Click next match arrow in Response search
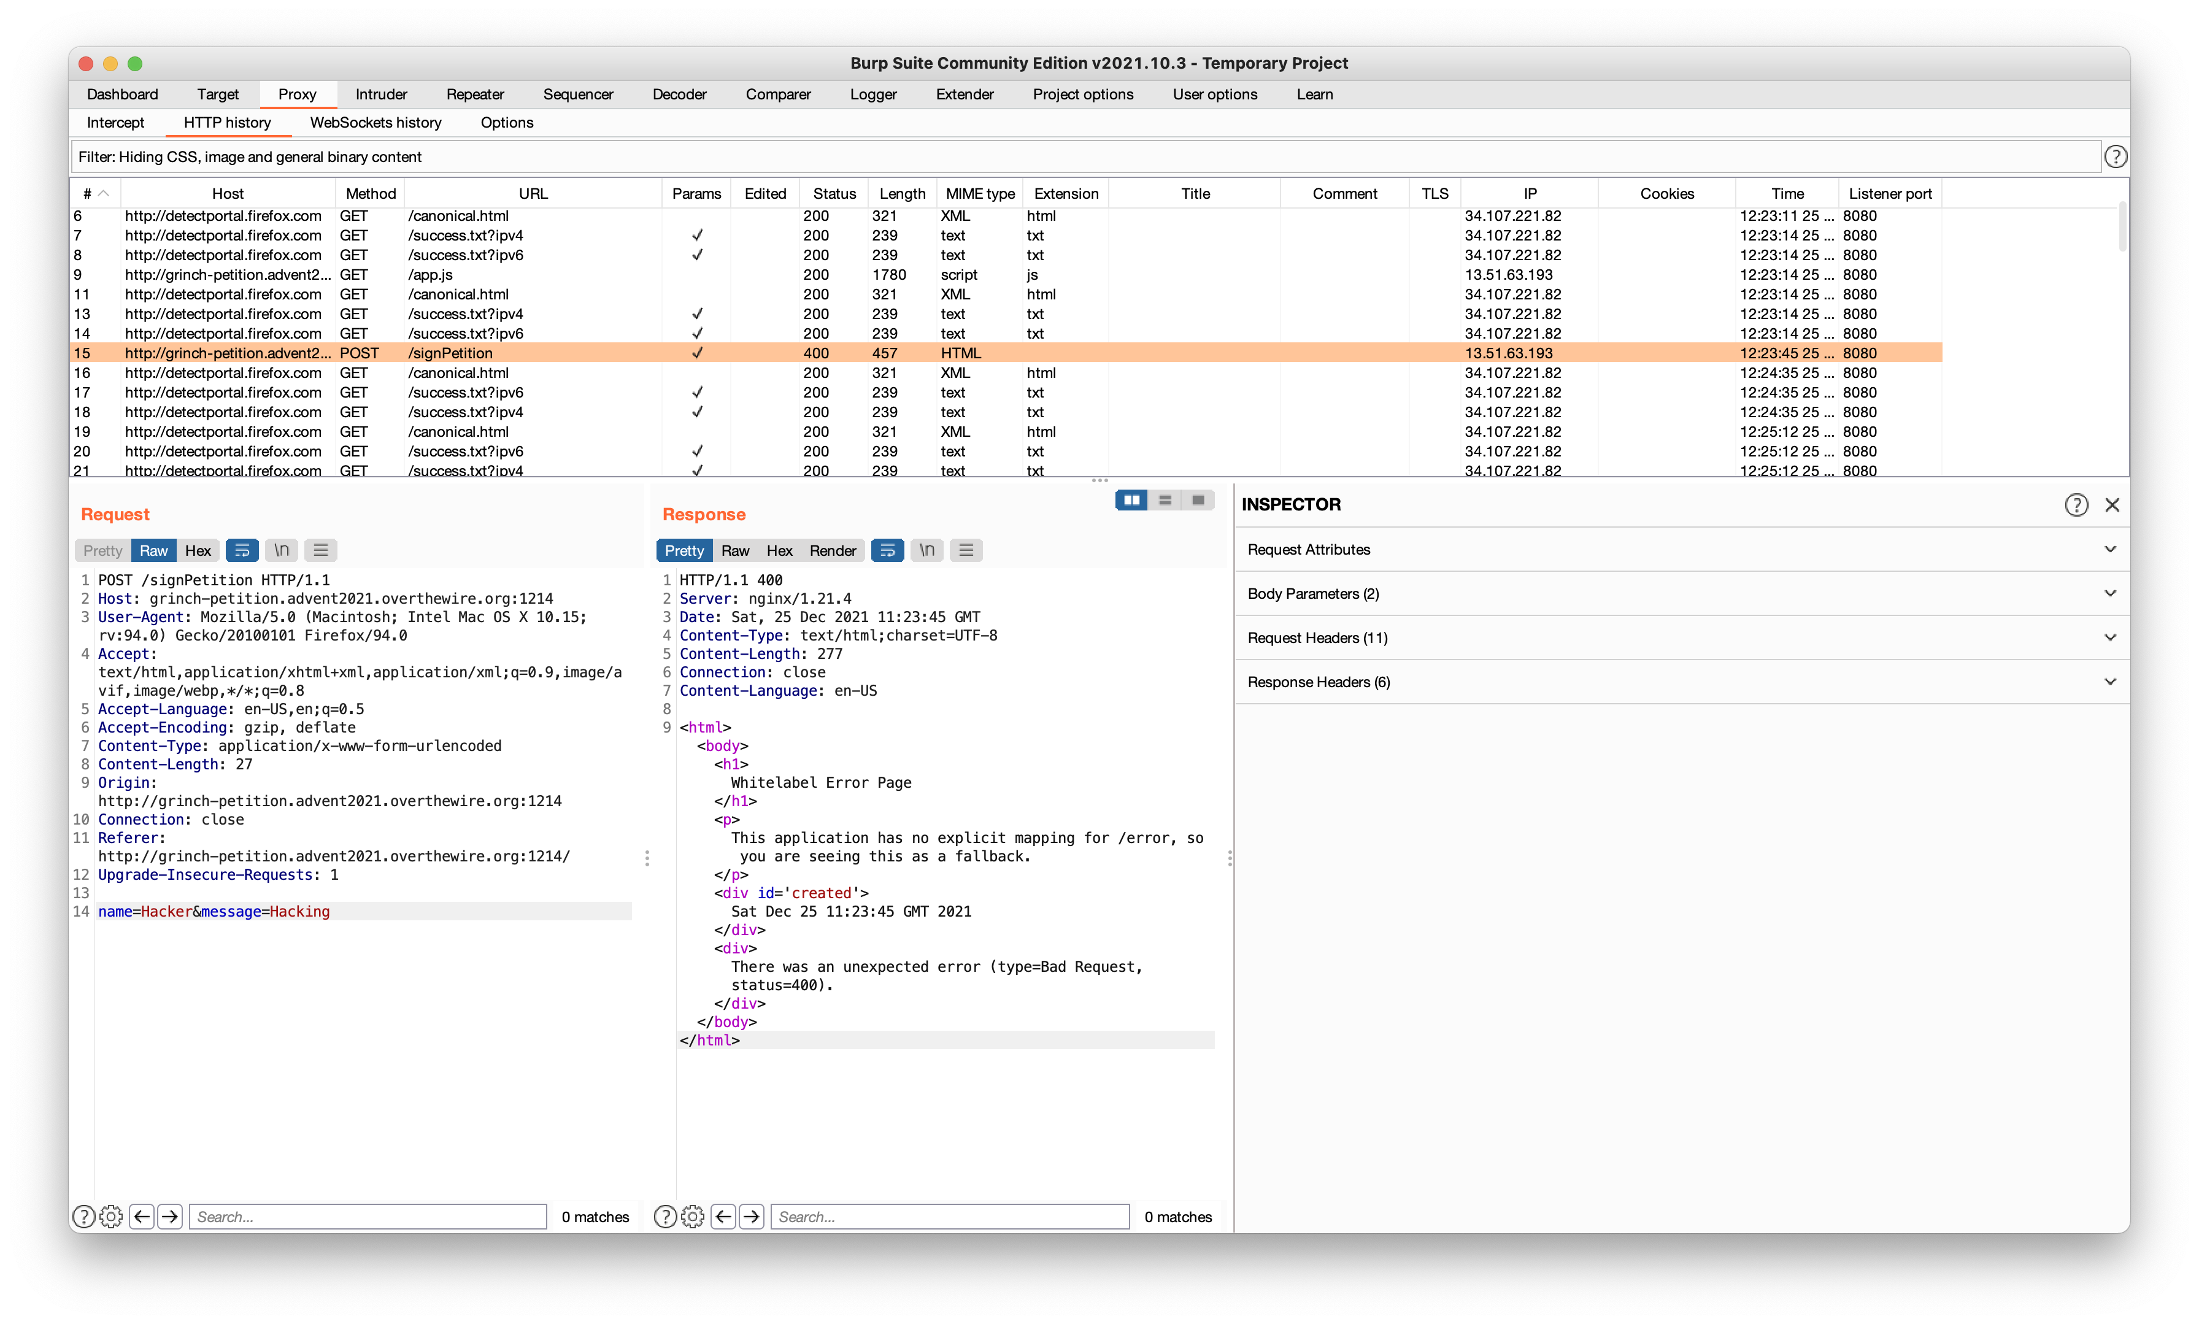This screenshot has height=1324, width=2199. (x=752, y=1216)
